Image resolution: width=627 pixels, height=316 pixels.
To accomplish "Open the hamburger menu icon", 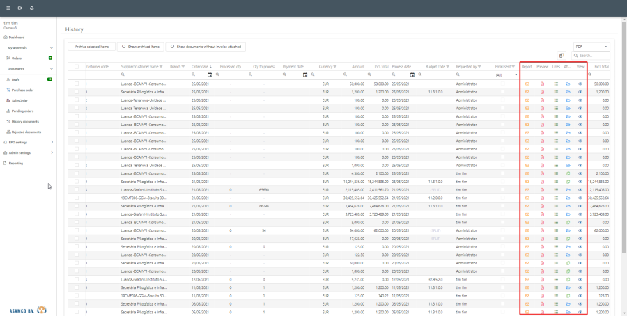I will coord(8,8).
